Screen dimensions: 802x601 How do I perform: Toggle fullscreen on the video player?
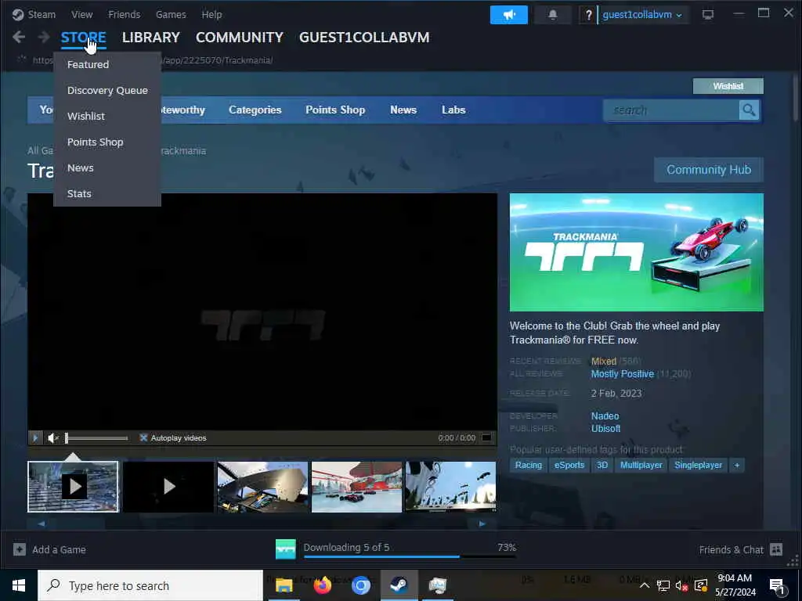click(486, 437)
